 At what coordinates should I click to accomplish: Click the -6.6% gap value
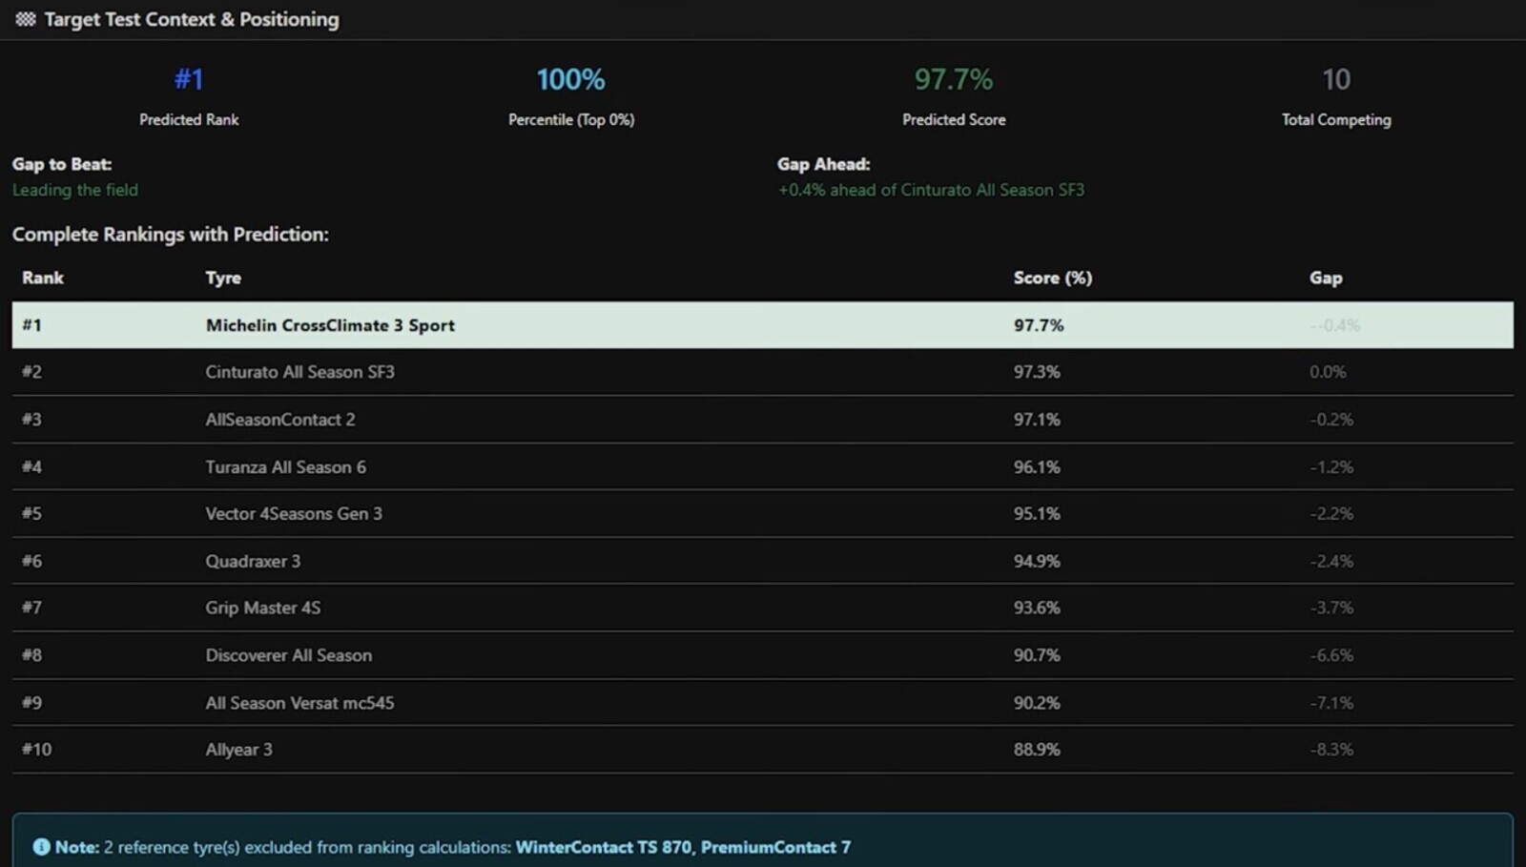click(x=1331, y=655)
